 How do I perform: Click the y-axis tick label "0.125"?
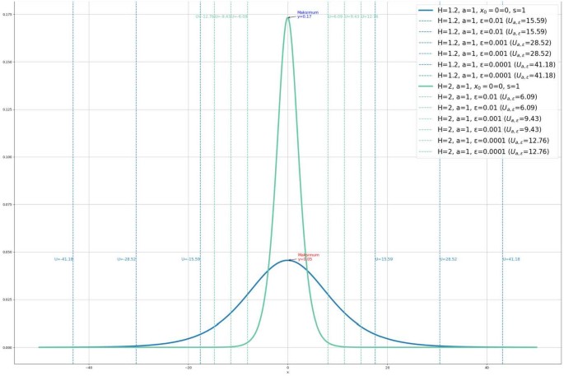[x=7, y=109]
